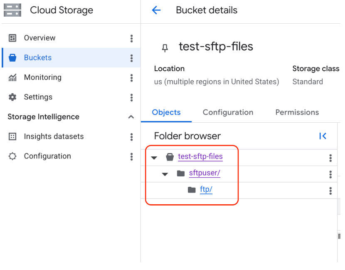
Task: Click the folder icon beside sftpuser/
Action: pyautogui.click(x=181, y=173)
